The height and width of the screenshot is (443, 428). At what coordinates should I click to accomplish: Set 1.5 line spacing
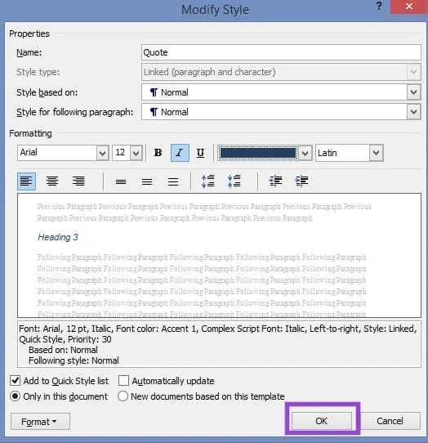pyautogui.click(x=147, y=181)
